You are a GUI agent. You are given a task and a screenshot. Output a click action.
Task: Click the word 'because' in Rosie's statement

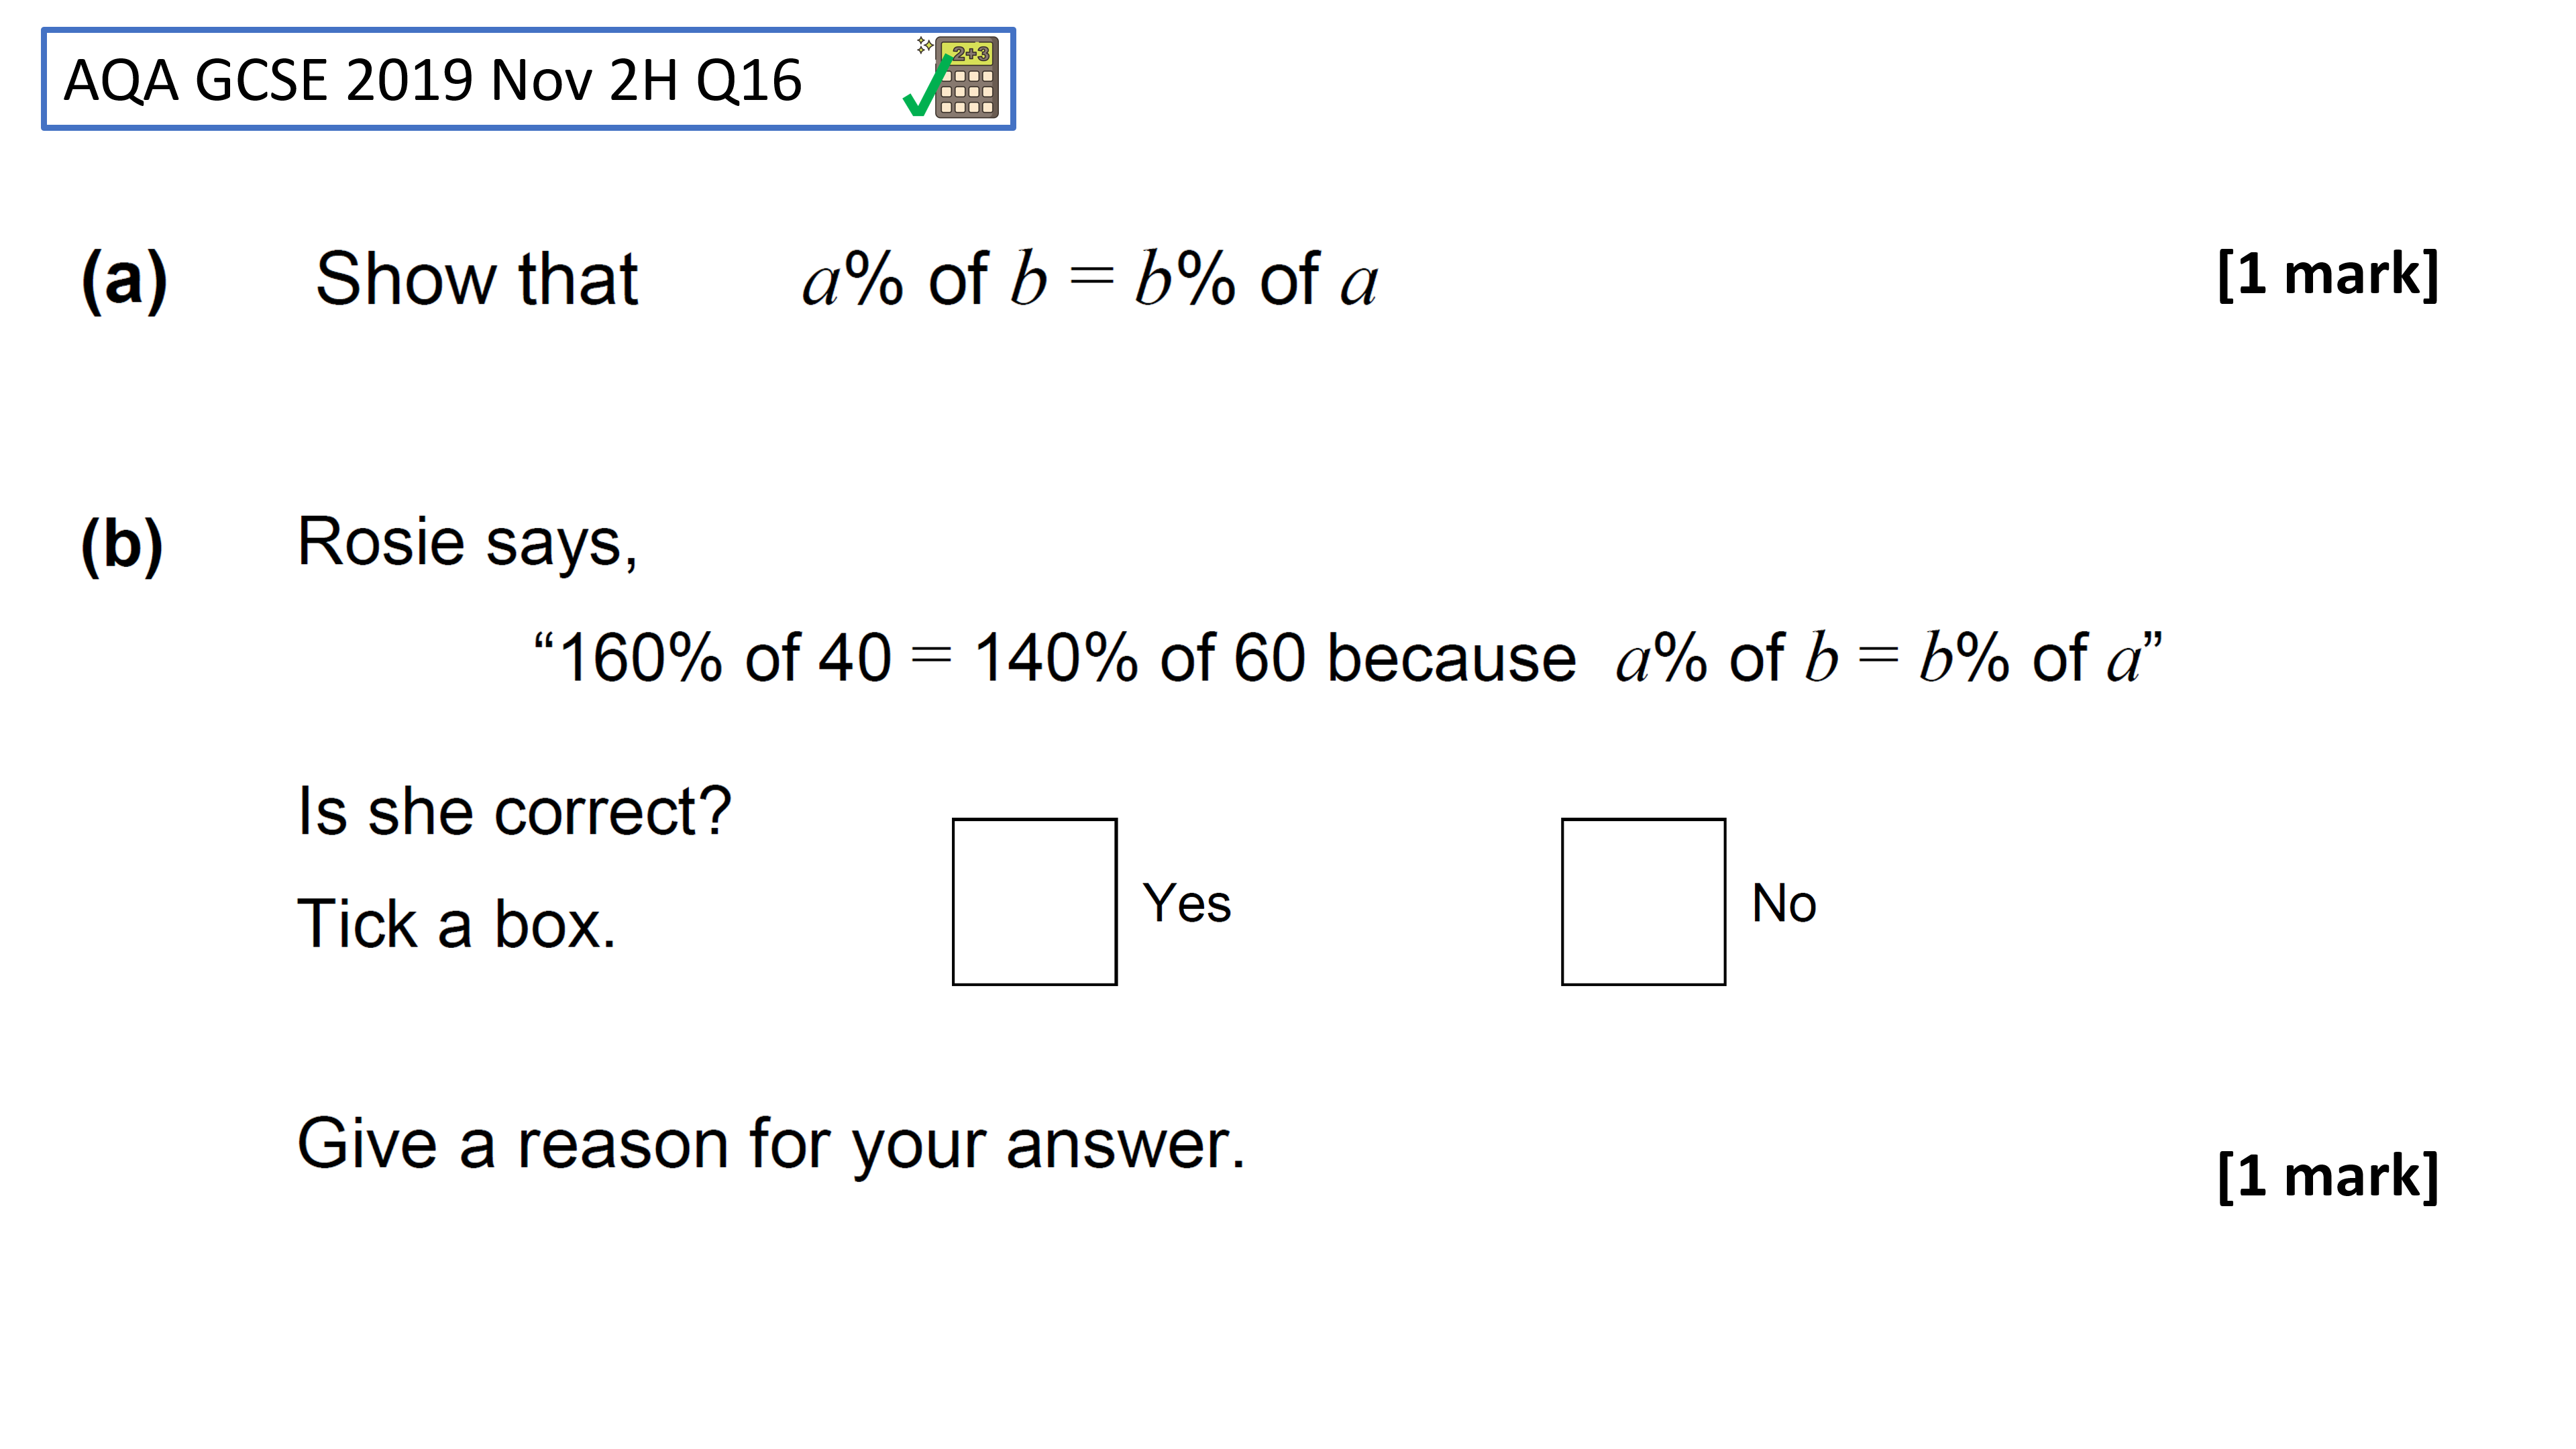[x=1451, y=658]
